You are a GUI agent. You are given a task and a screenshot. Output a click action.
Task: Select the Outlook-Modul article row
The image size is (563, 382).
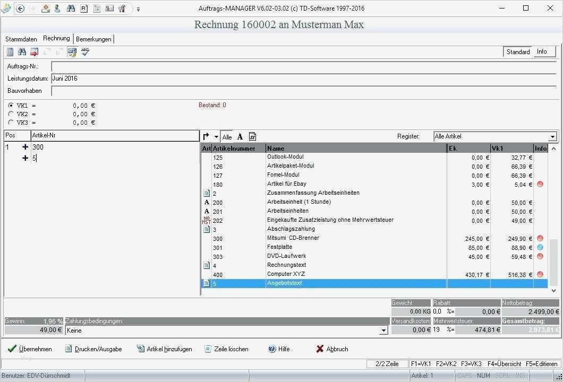(x=374, y=157)
